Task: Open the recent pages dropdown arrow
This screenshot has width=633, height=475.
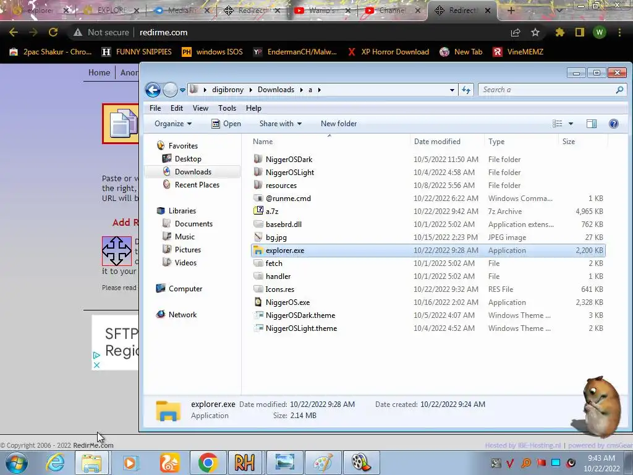Action: (182, 90)
